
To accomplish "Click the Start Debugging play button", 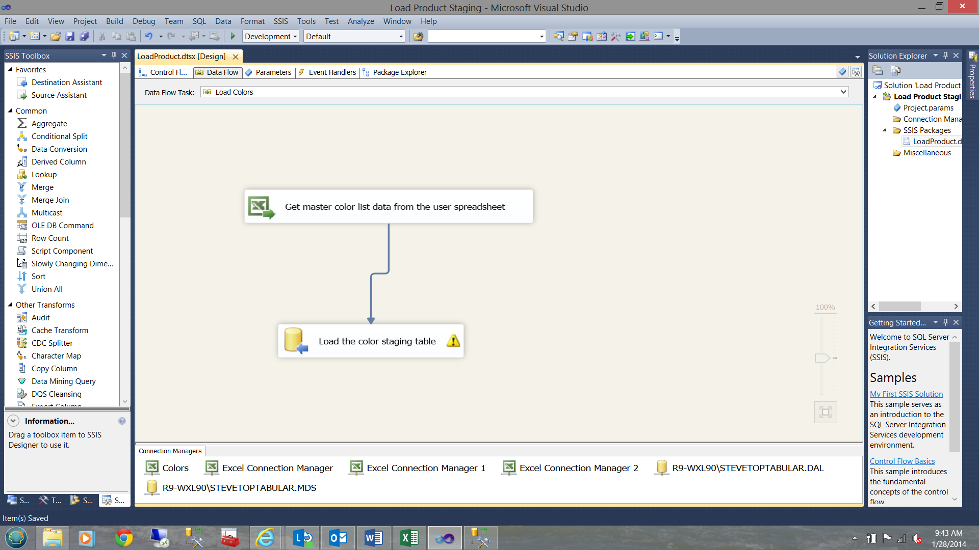I will 233,36.
